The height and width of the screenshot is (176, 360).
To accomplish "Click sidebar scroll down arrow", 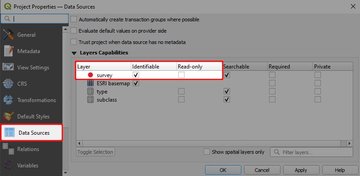I will coord(65,172).
